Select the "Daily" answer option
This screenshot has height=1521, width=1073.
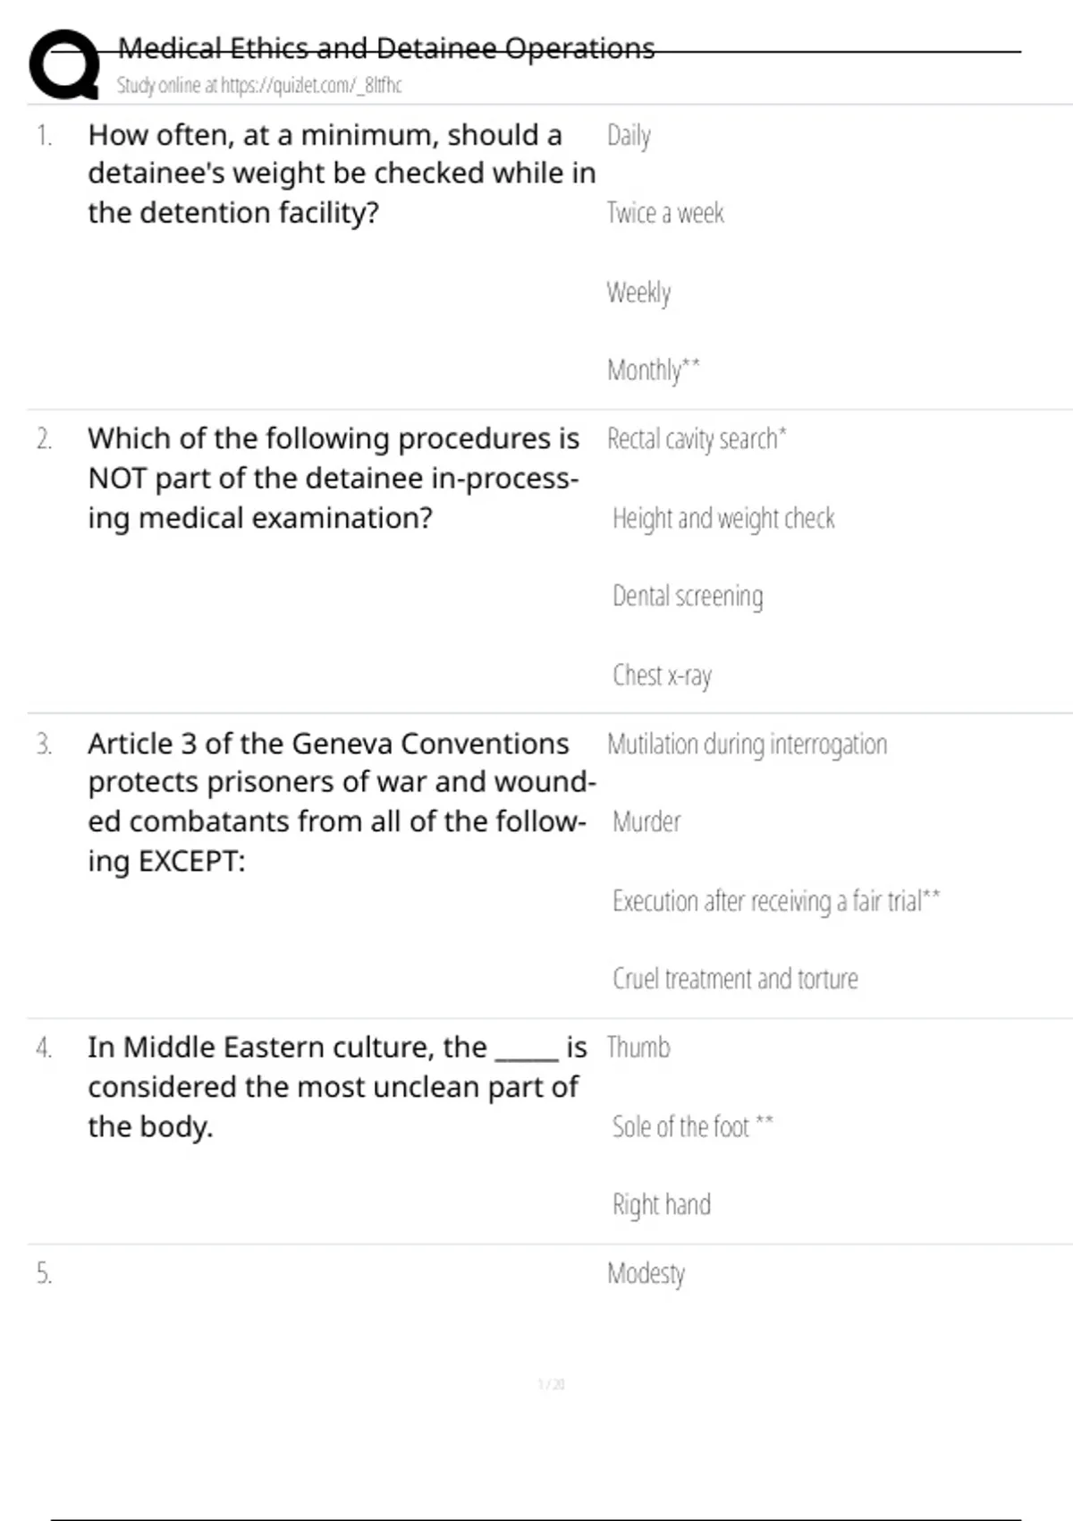tap(629, 136)
